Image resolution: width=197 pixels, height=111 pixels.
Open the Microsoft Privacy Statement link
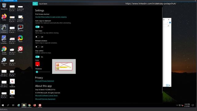[x=45, y=81]
